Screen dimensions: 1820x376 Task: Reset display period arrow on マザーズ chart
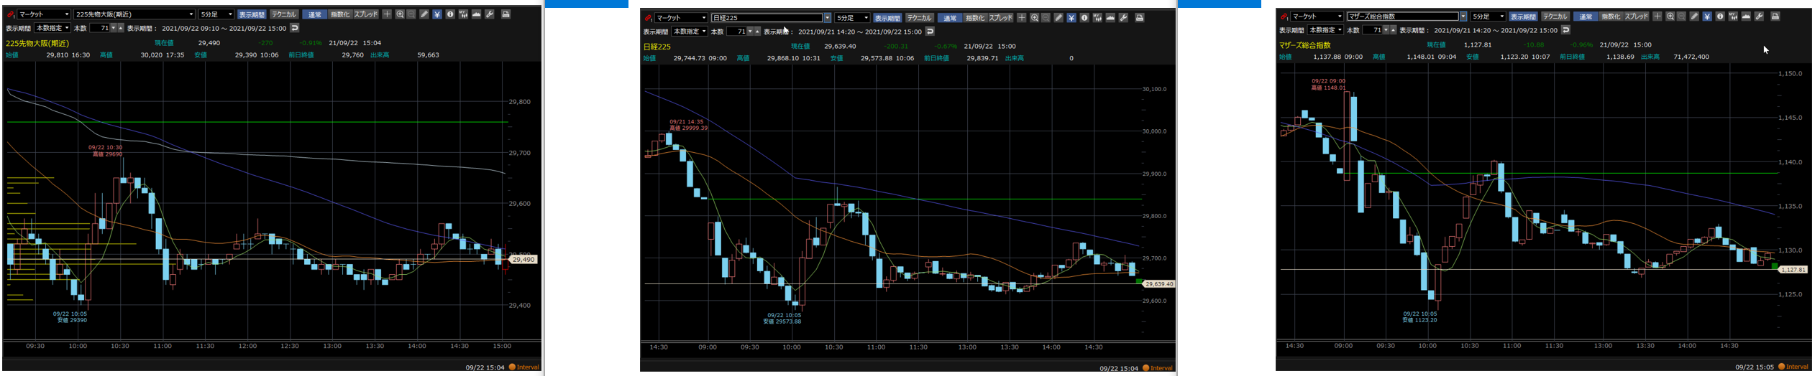tap(1565, 30)
